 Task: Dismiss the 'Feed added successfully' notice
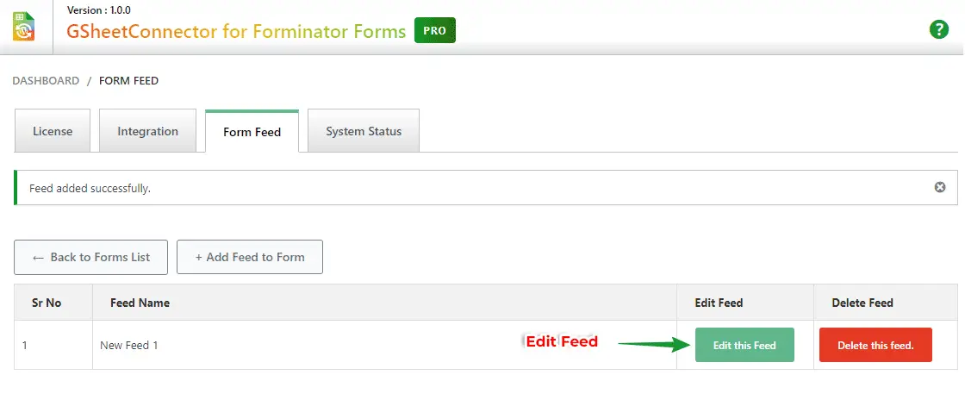tap(940, 187)
